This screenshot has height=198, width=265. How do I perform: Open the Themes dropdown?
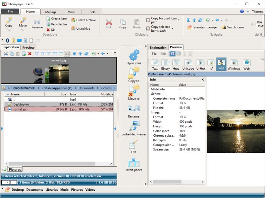pos(257,11)
